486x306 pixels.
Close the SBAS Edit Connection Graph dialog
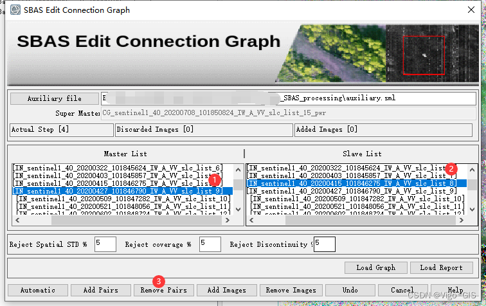pos(471,10)
